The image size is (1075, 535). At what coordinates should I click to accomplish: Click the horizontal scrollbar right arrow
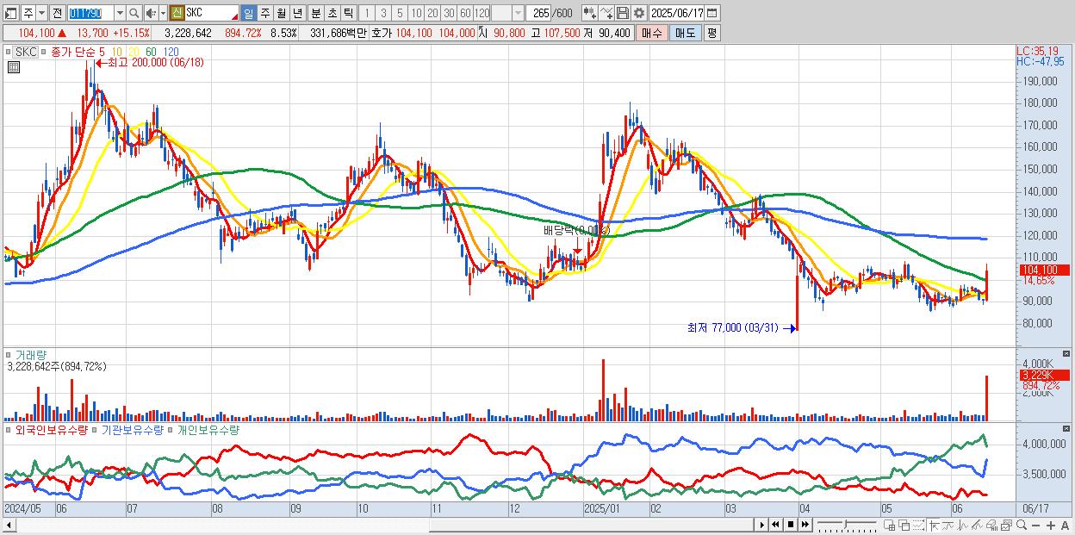click(x=761, y=525)
